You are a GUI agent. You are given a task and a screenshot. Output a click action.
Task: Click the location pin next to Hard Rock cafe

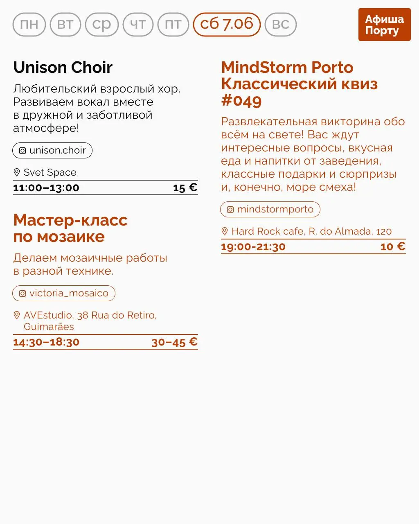225,231
